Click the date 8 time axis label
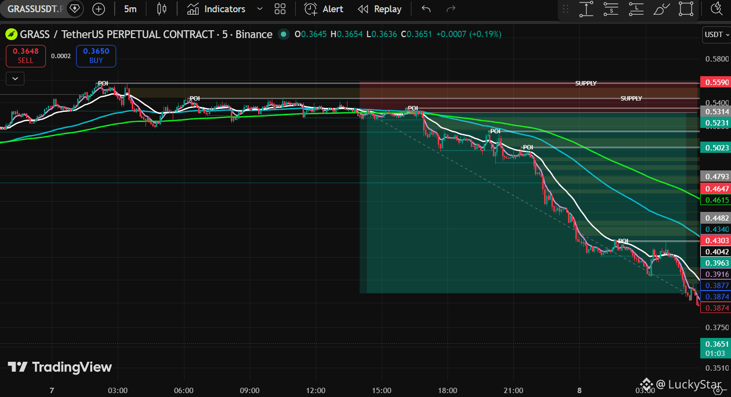 coord(580,390)
